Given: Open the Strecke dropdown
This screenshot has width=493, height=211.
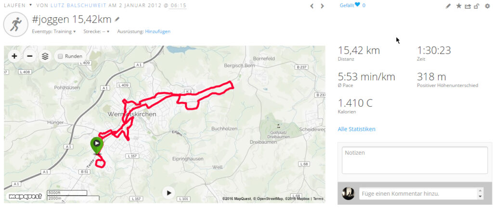Looking at the screenshot, I should tap(96, 31).
